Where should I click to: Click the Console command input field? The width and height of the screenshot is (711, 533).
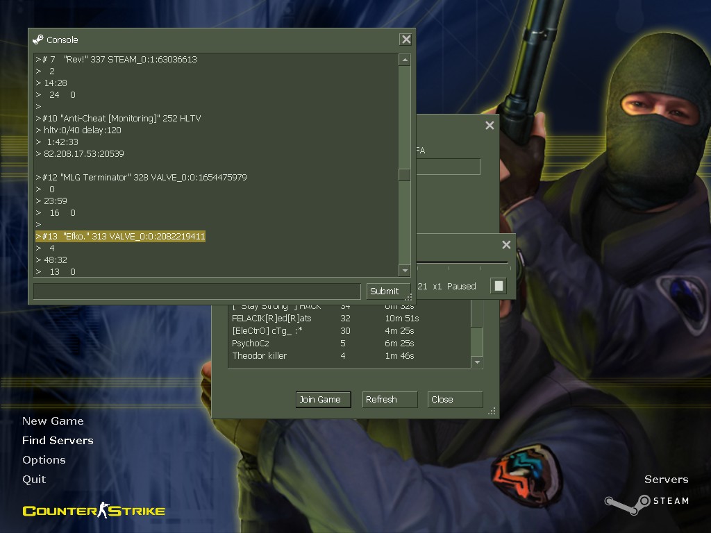click(x=196, y=291)
